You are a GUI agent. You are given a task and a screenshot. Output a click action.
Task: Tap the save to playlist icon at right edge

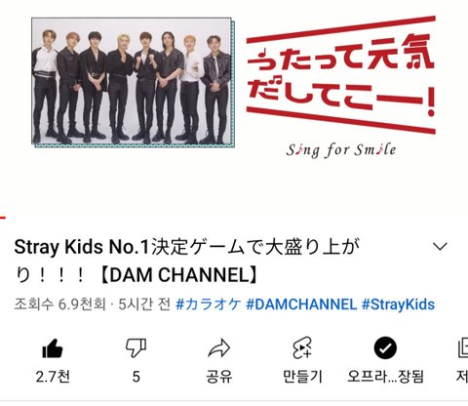click(463, 348)
